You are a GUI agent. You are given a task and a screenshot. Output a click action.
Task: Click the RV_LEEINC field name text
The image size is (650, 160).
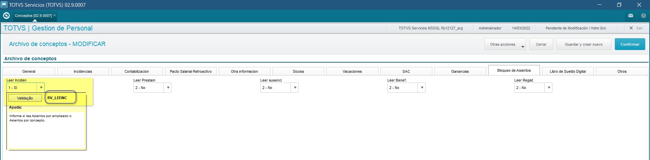pyautogui.click(x=57, y=98)
